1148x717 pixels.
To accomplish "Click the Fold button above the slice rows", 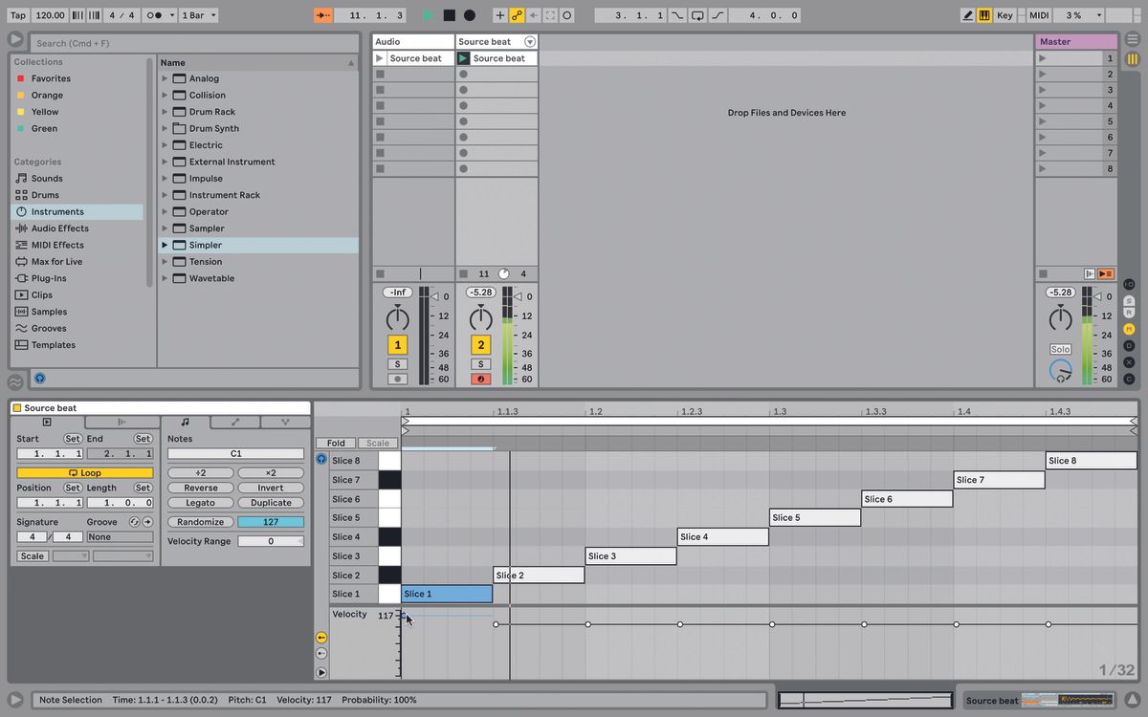I will click(x=336, y=443).
